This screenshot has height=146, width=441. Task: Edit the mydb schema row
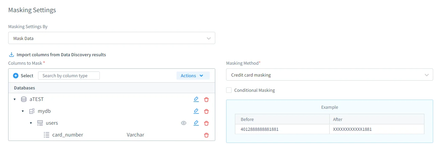click(196, 111)
